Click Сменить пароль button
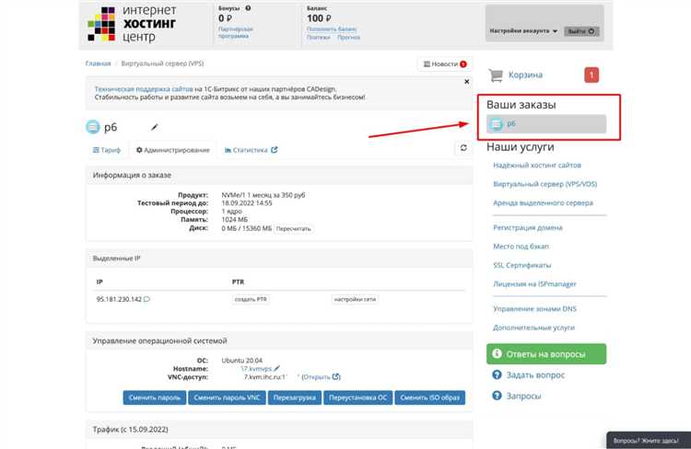The height and width of the screenshot is (449, 691). (x=154, y=397)
